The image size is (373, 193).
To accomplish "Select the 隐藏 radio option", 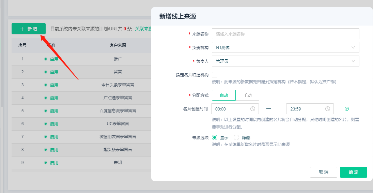I will [236, 137].
